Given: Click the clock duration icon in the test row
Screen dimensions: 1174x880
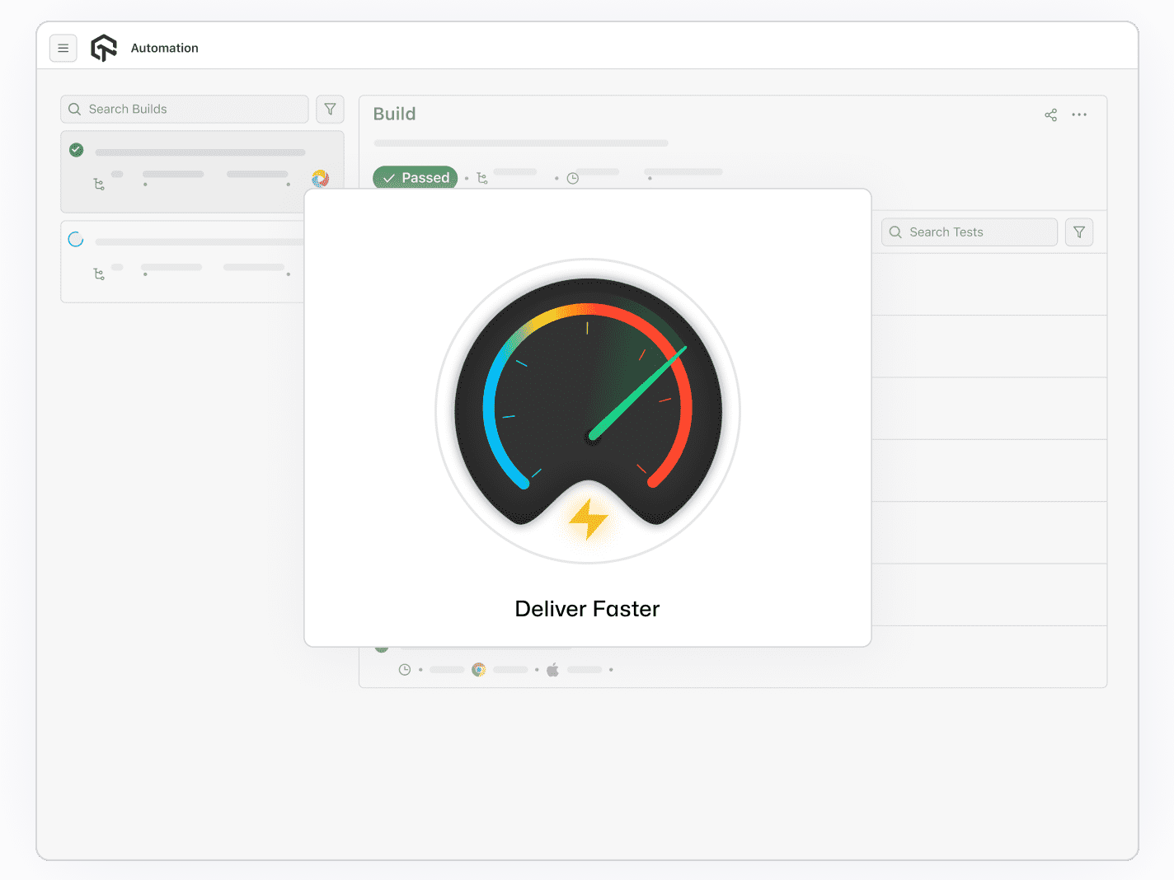Looking at the screenshot, I should pos(405,669).
